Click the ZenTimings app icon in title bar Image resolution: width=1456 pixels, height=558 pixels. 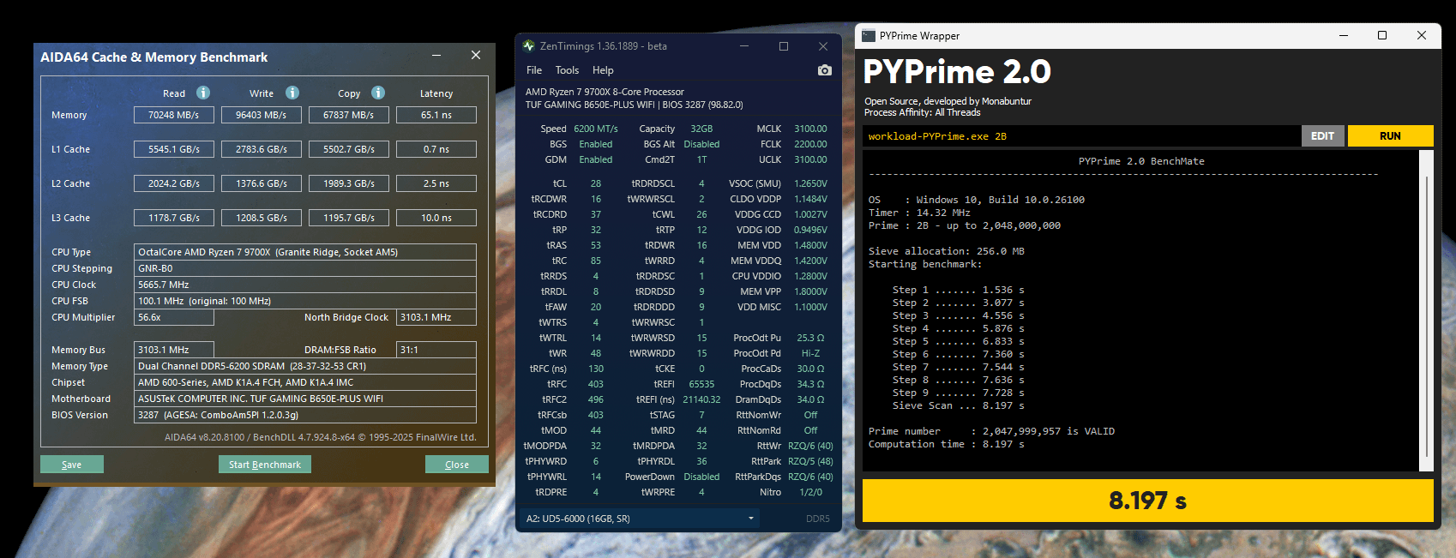coord(529,46)
